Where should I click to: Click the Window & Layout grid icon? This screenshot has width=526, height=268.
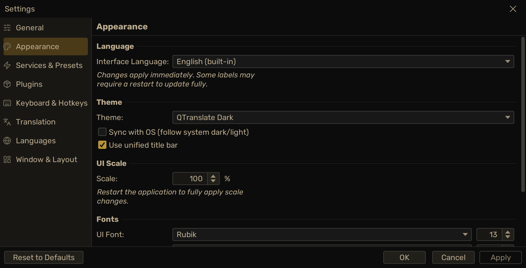[x=7, y=159]
